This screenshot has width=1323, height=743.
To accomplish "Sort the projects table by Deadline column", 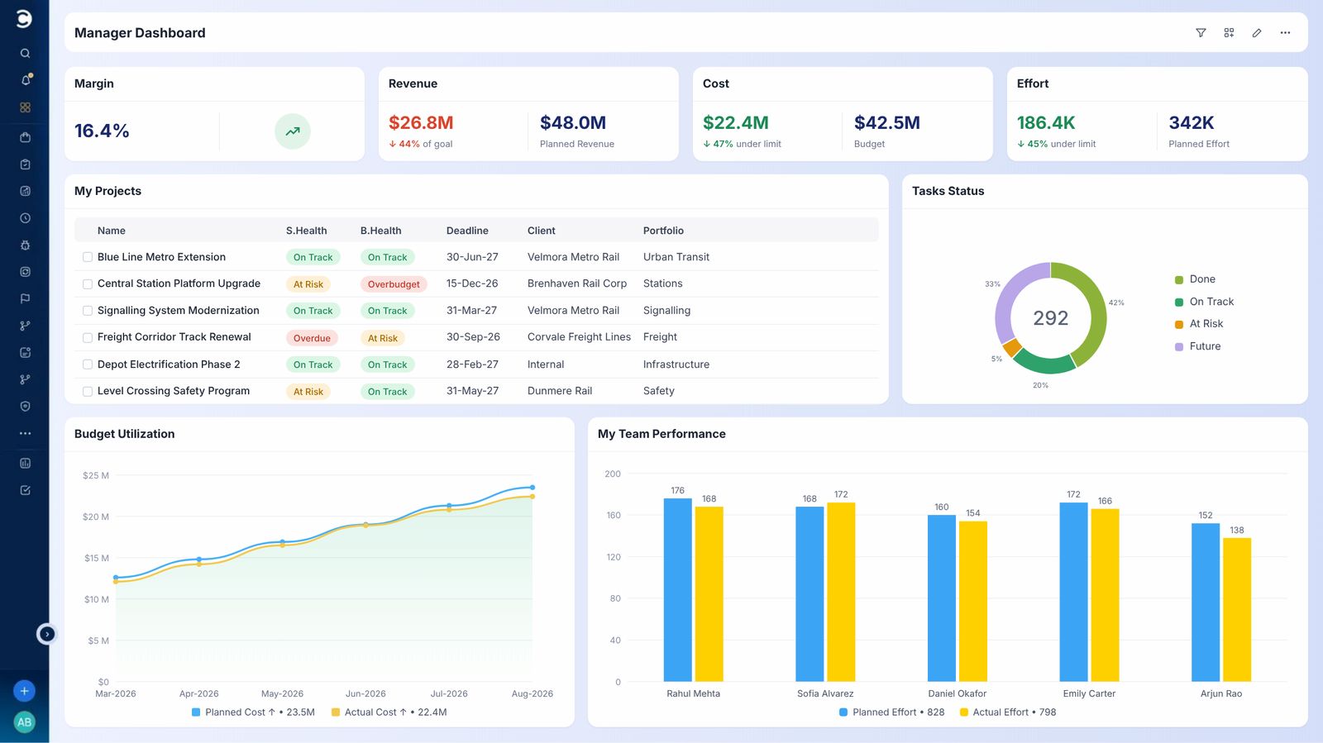I will [467, 231].
